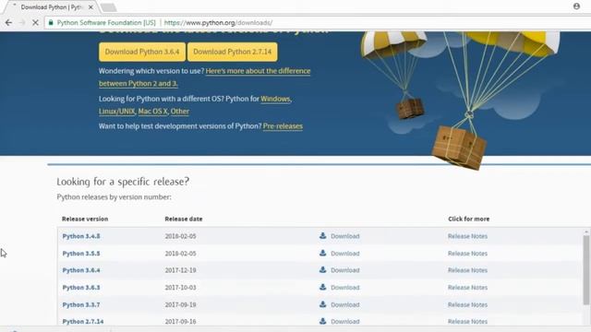
Task: Click download icon for Python 3.4.8
Action: (322, 236)
